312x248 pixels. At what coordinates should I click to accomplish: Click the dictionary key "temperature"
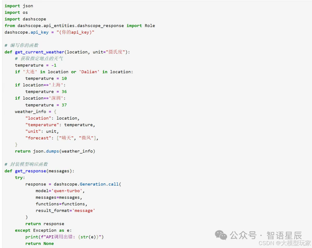(42, 125)
